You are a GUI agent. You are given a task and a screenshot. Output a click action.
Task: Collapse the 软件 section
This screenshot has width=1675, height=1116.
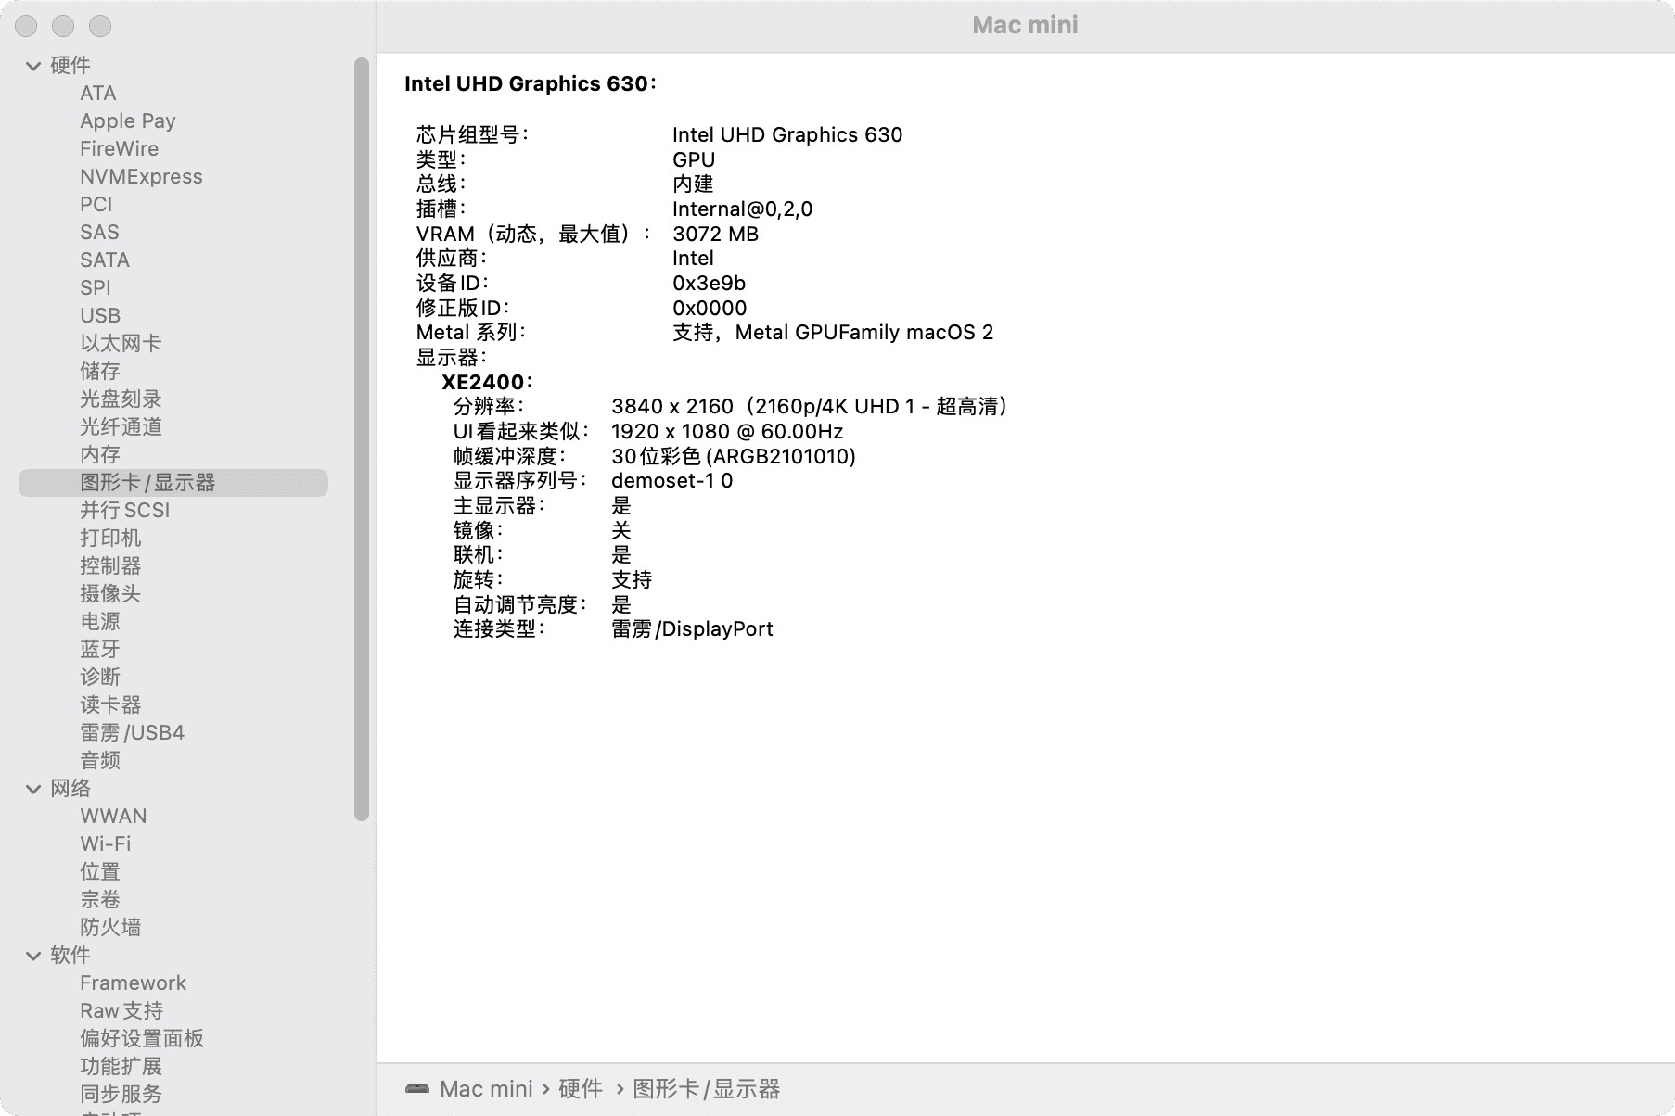tap(33, 956)
